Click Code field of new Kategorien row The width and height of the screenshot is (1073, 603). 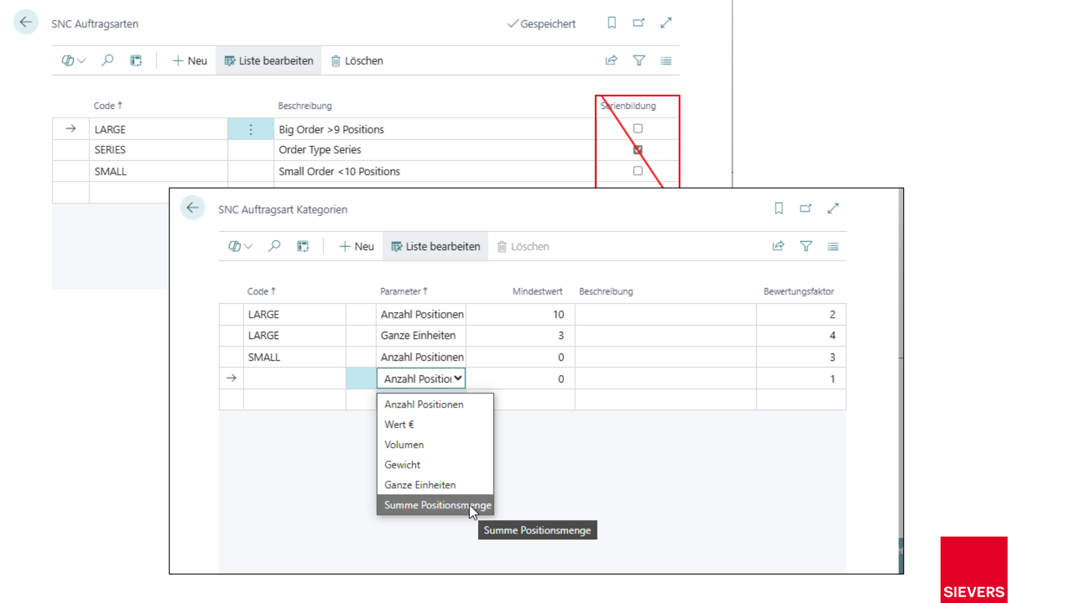pyautogui.click(x=295, y=379)
